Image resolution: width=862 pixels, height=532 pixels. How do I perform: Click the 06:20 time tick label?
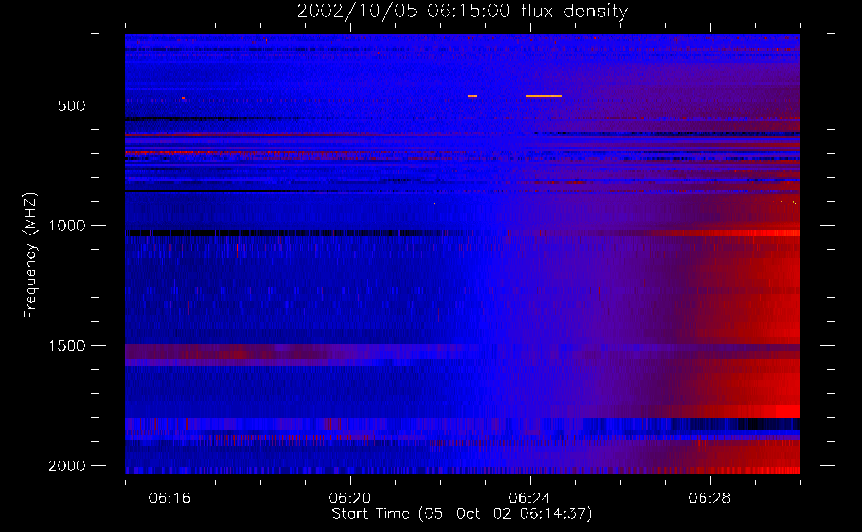(350, 498)
